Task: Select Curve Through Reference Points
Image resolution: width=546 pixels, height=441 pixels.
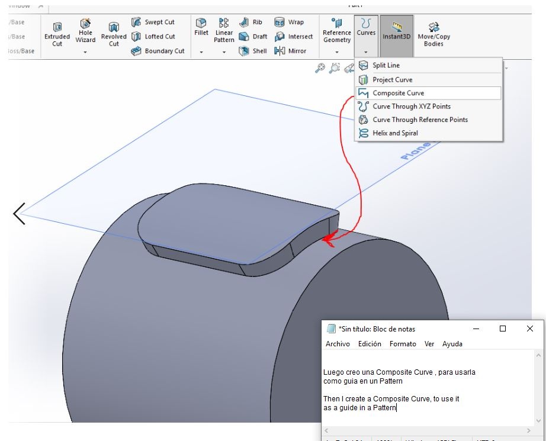Action: (x=429, y=120)
